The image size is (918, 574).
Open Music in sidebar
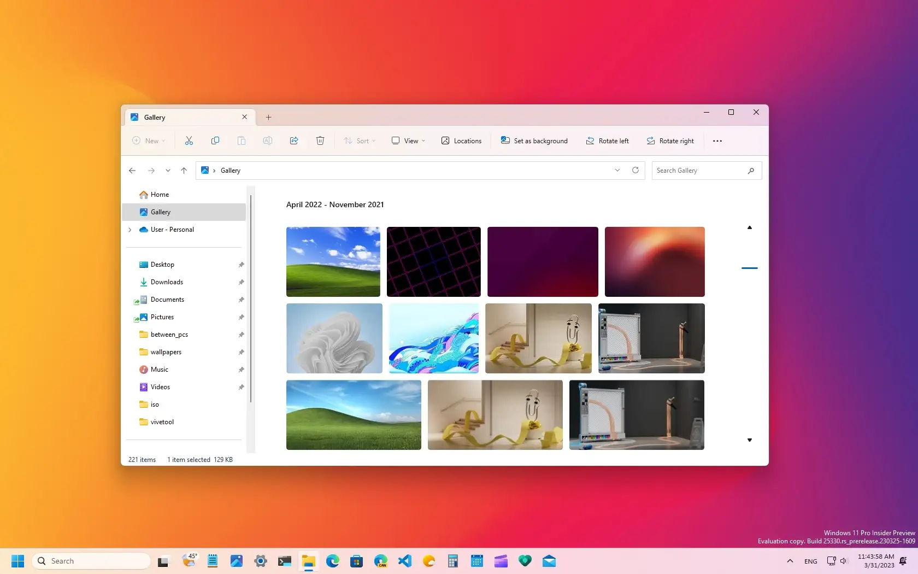[184, 370]
